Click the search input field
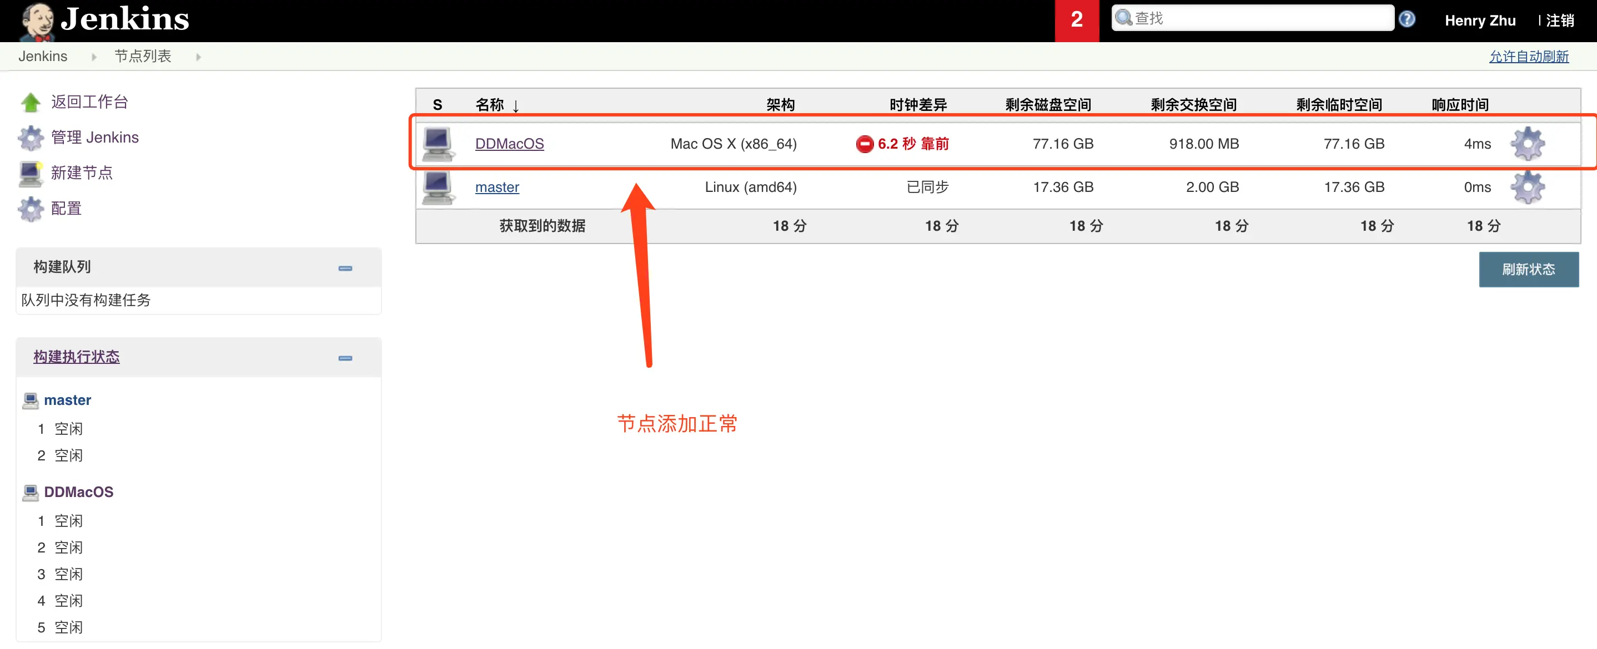Screen dimensions: 1597x649 point(1258,18)
